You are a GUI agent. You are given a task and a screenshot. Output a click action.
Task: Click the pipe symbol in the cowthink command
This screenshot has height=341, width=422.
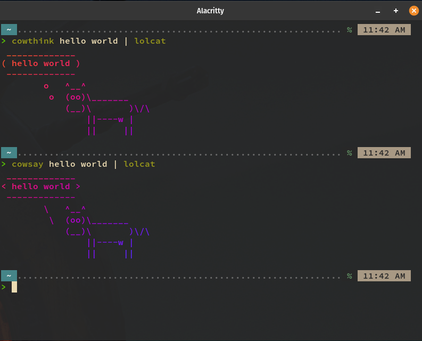pyautogui.click(x=126, y=41)
